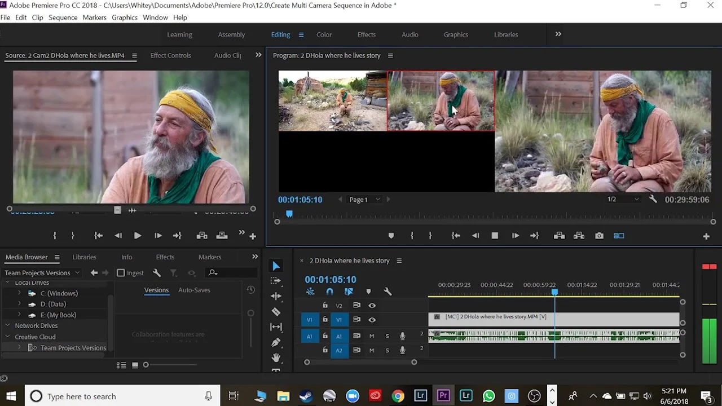Expand the C: (Windows) drive

tap(19, 293)
